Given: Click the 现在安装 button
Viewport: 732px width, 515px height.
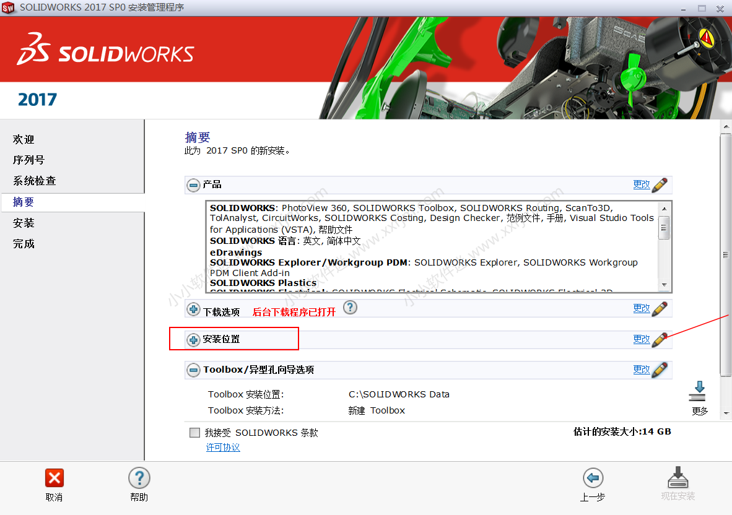Looking at the screenshot, I should point(678,484).
